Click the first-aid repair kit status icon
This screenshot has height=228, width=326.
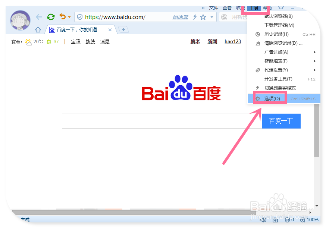coord(275,220)
